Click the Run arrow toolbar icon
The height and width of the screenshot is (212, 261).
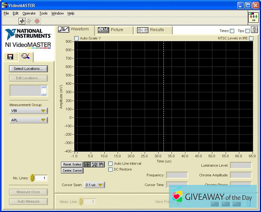[22, 21]
